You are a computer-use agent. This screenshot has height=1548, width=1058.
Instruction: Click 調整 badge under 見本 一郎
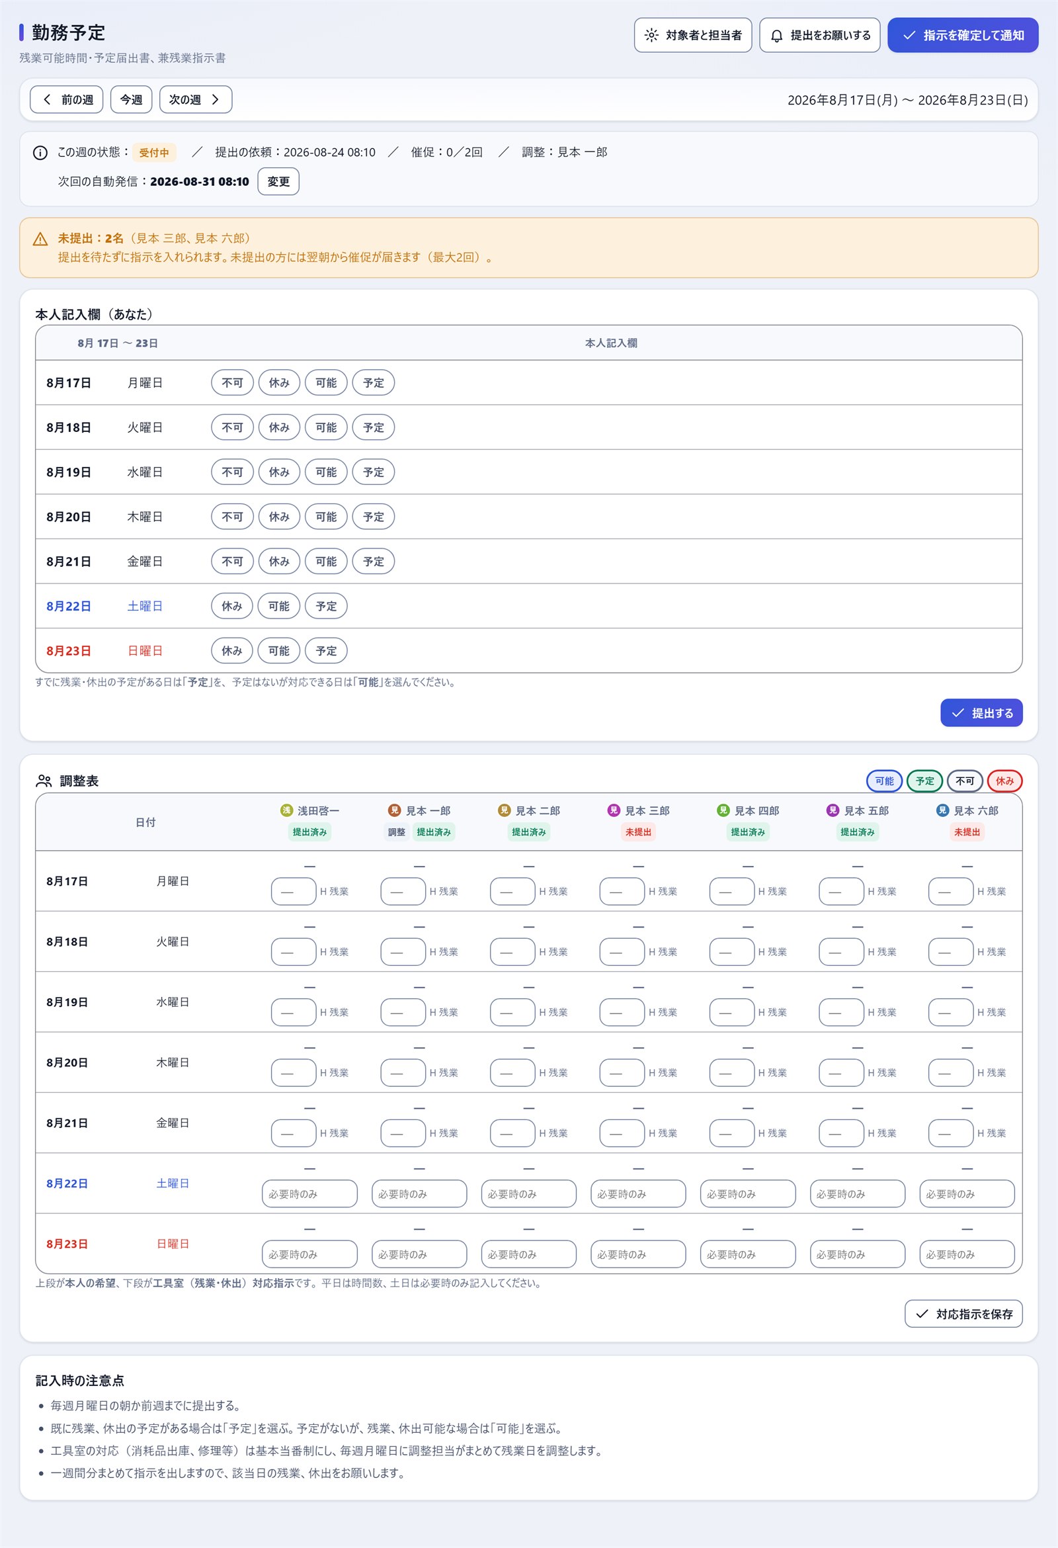click(397, 832)
